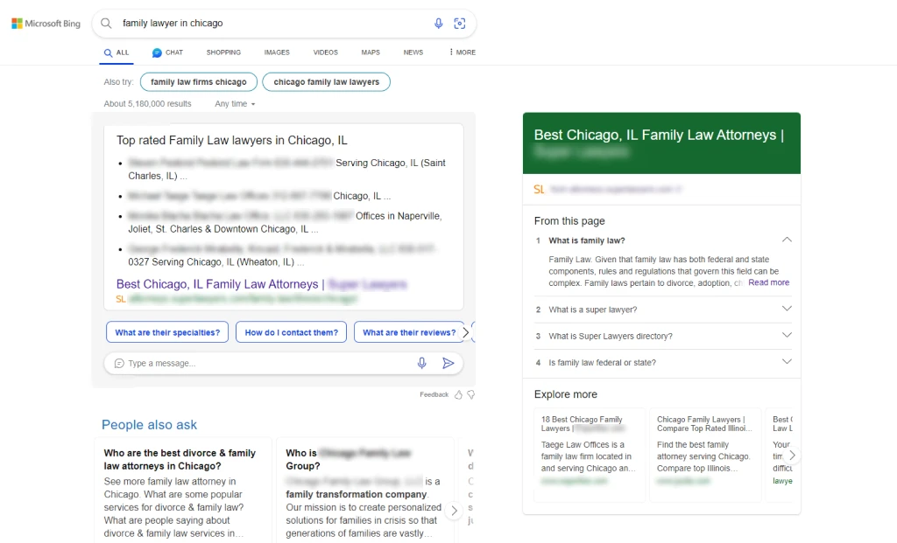Click Read more in family law answer

[768, 282]
